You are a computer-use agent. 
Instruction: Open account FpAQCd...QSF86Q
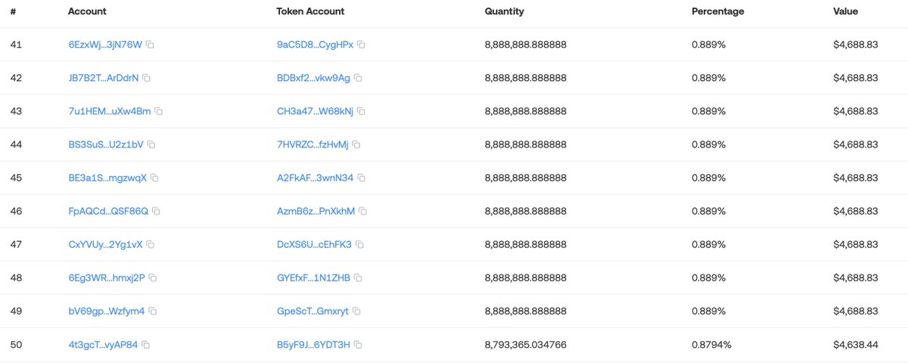coord(108,211)
